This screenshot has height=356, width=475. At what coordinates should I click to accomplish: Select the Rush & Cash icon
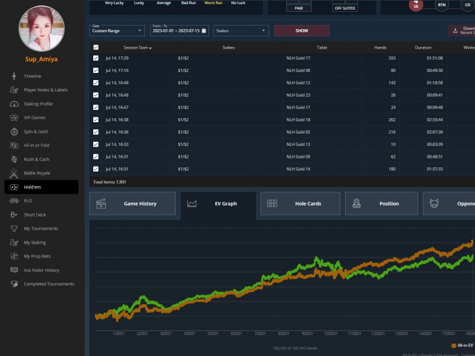14,159
